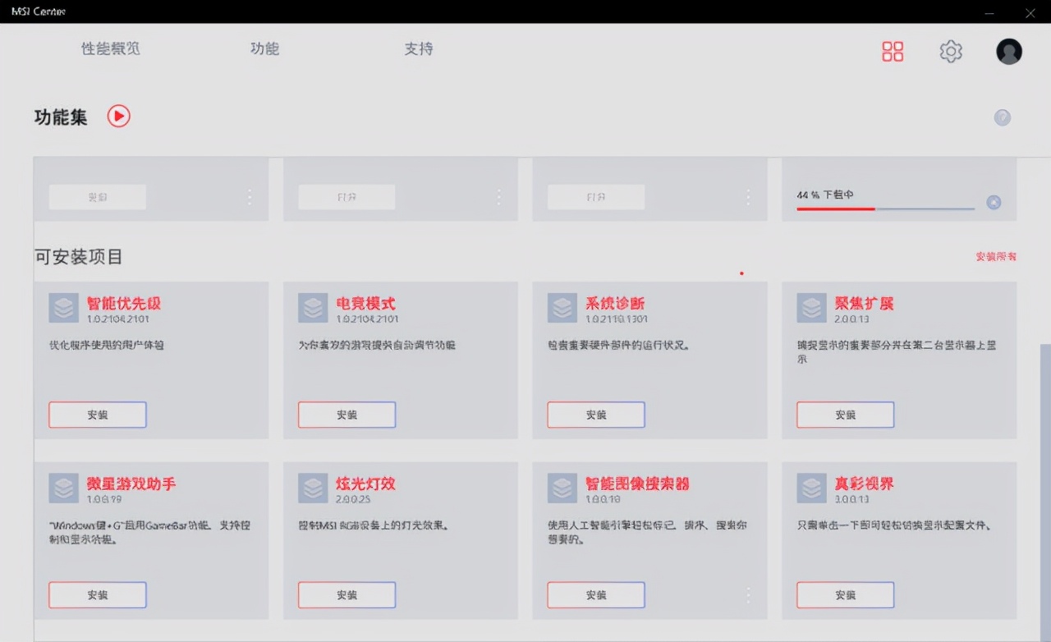1051x642 pixels.
Task: Open the three-dot menu above 系统诊断 card
Action: [x=748, y=197]
